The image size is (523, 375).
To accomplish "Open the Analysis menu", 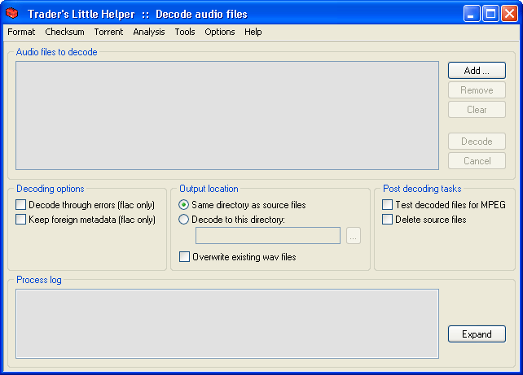I will (x=149, y=32).
